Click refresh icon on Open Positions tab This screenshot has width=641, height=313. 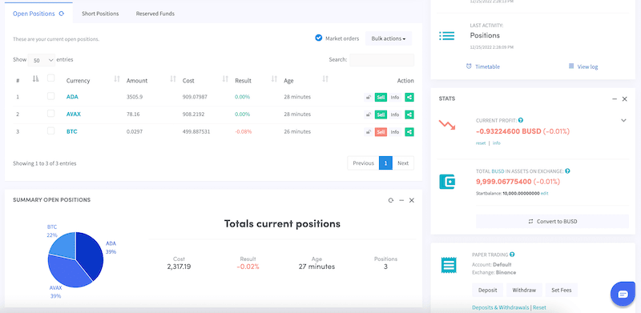tap(62, 14)
